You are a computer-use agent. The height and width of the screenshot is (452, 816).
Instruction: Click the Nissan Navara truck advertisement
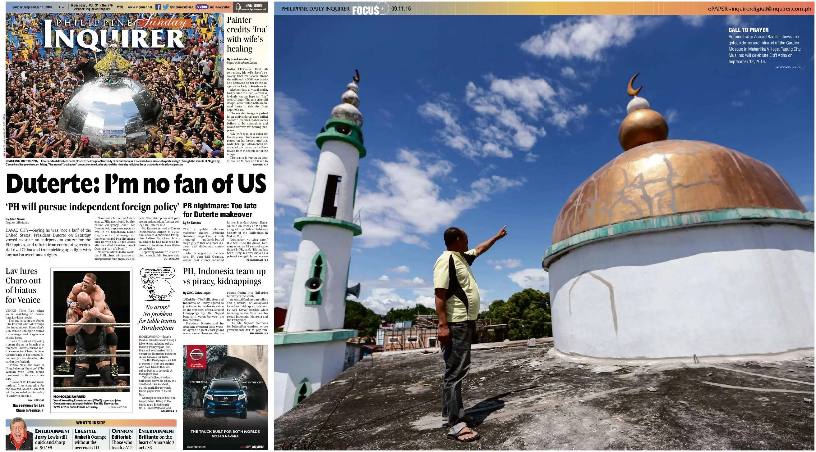pos(225,397)
